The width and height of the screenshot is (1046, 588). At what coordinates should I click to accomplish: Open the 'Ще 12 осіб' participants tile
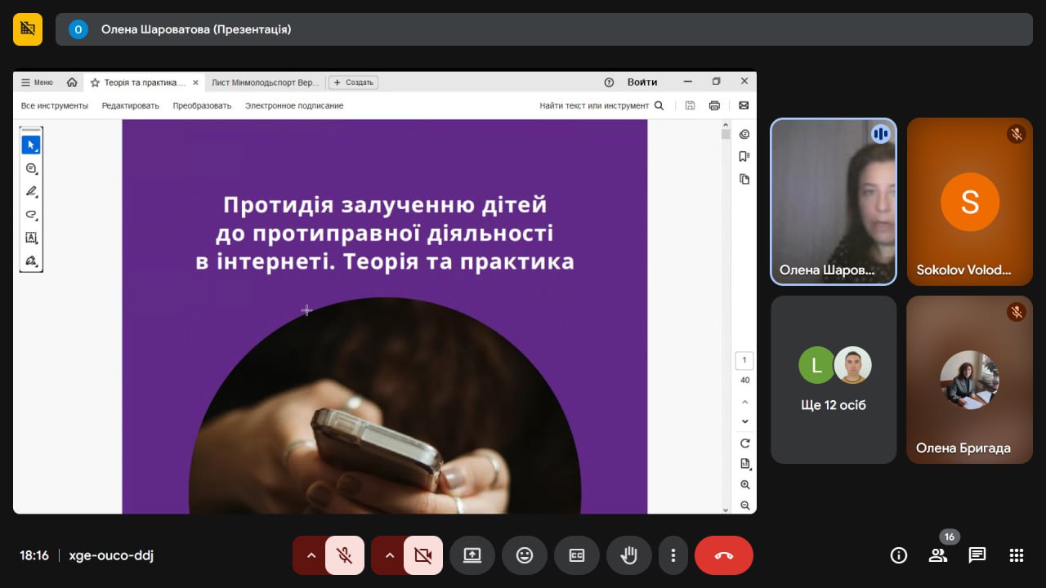click(834, 380)
